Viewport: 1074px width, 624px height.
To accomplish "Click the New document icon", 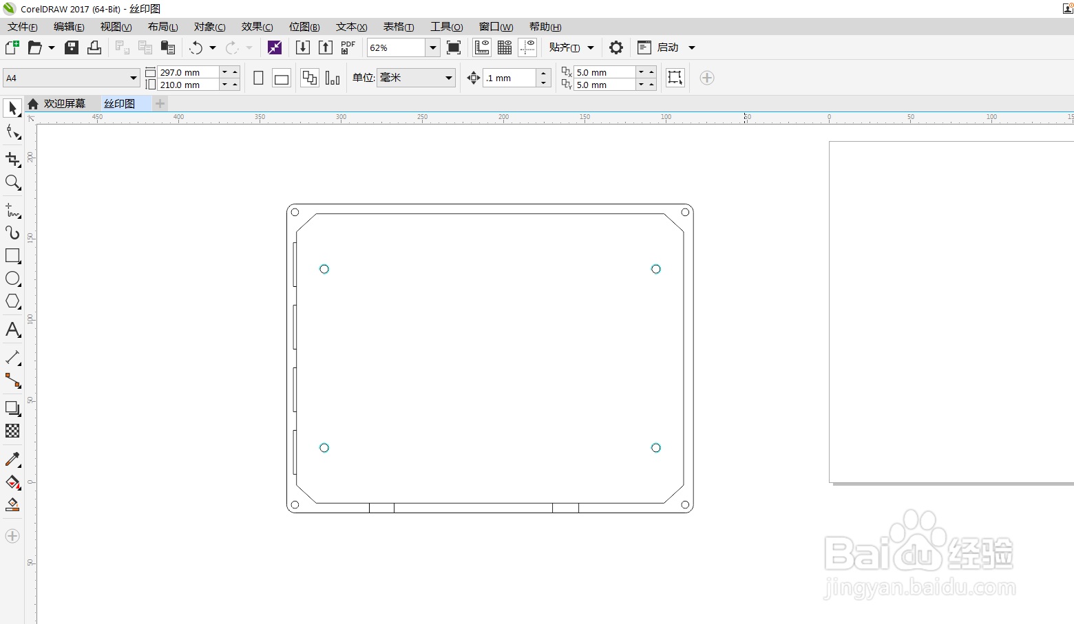I will click(12, 47).
